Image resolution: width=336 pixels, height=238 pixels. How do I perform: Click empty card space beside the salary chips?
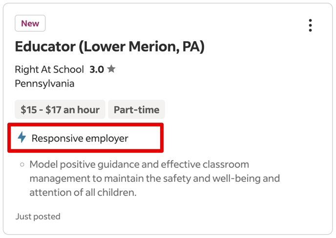click(x=244, y=110)
